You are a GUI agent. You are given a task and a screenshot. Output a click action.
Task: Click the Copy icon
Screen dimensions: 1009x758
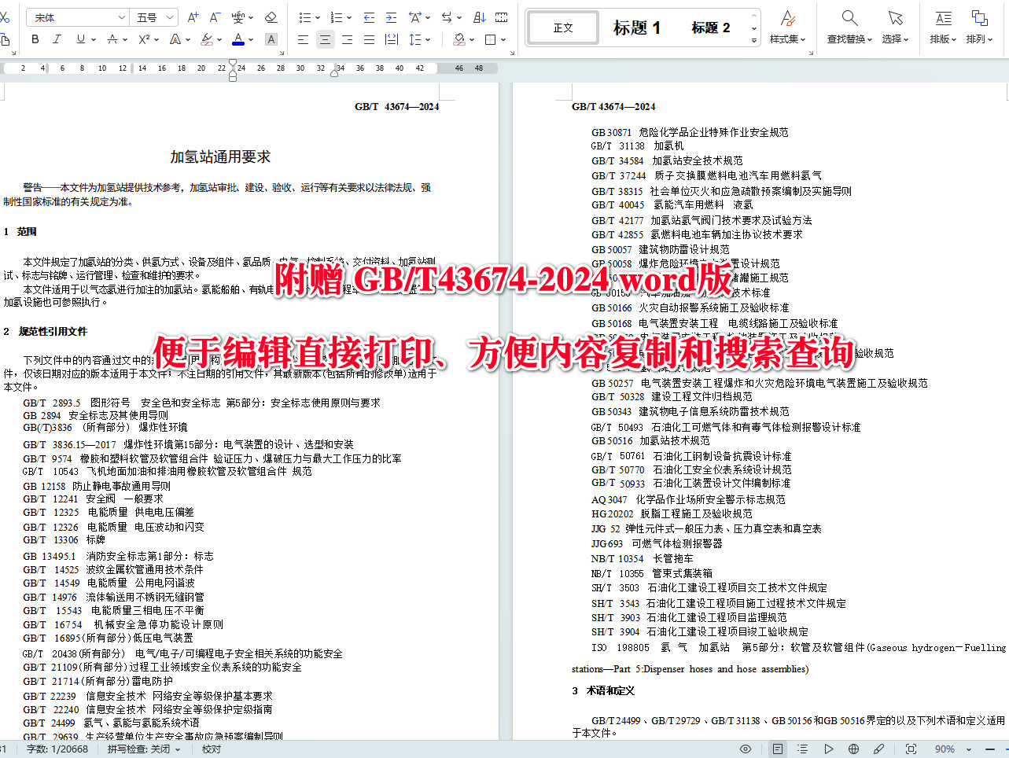[4, 39]
